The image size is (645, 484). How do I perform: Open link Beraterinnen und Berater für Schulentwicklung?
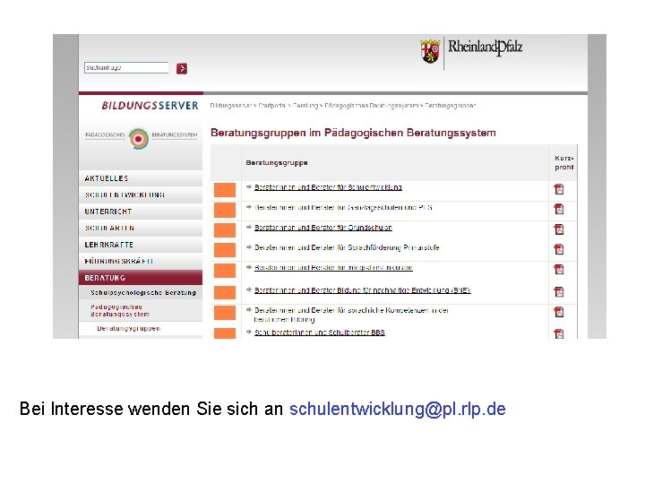(328, 187)
